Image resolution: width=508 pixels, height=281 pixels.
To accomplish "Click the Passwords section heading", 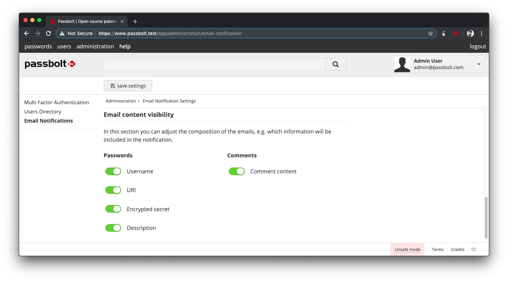I will 118,156.
